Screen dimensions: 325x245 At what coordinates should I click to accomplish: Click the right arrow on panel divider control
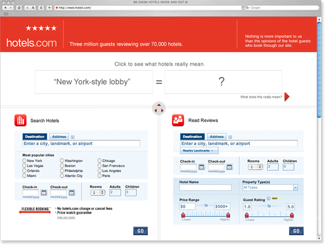(162, 111)
